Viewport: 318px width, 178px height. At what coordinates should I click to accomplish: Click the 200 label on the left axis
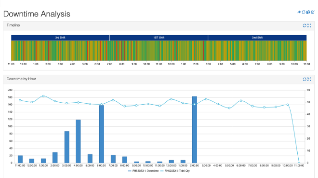10,90
